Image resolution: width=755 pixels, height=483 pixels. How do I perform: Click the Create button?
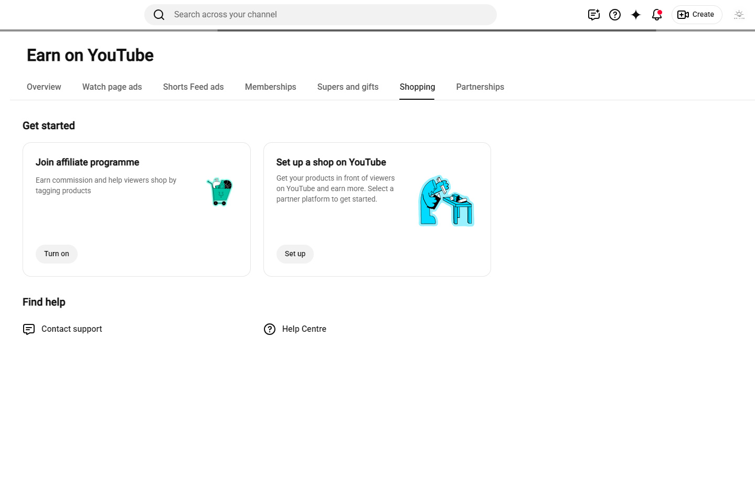coord(697,15)
